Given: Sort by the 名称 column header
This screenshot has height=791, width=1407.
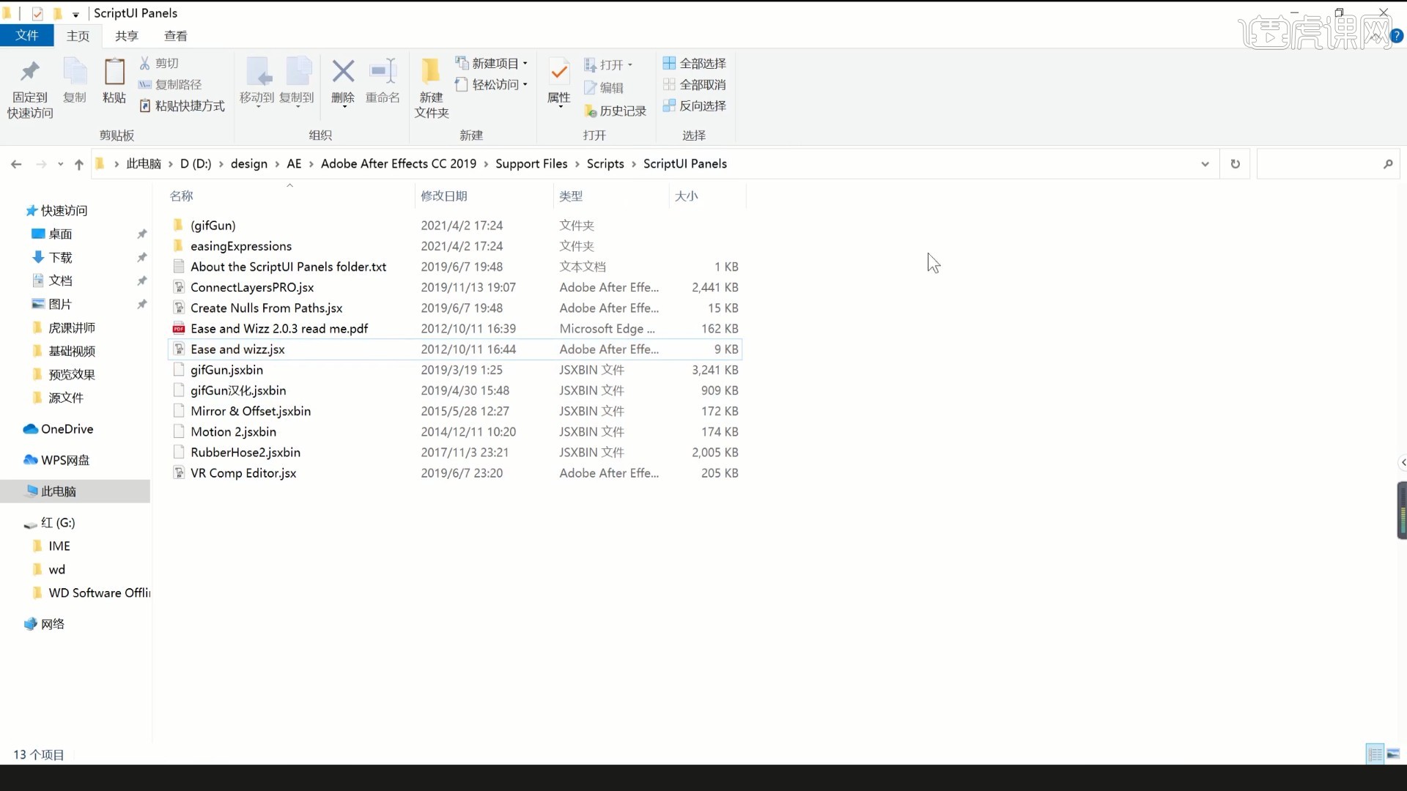Looking at the screenshot, I should [286, 196].
